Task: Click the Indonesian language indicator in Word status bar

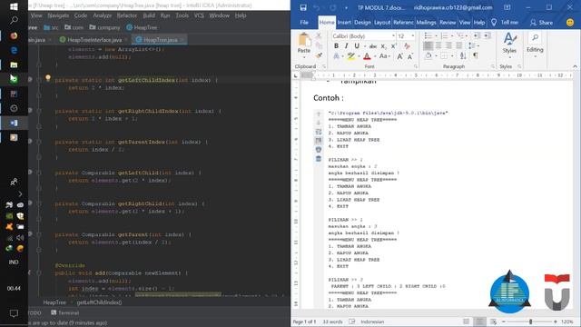Action: coord(372,322)
